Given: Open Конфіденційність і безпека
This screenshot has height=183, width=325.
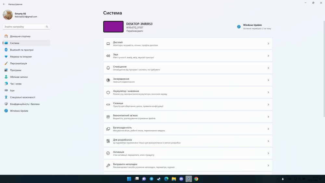Looking at the screenshot, I should click(x=26, y=104).
